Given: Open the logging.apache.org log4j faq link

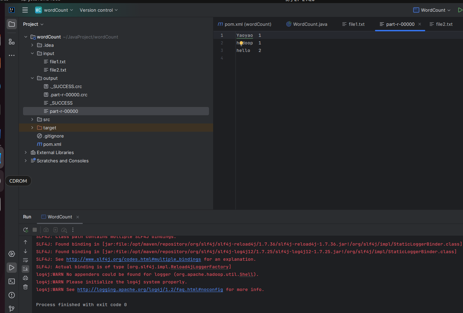Looking at the screenshot, I should 150,290.
